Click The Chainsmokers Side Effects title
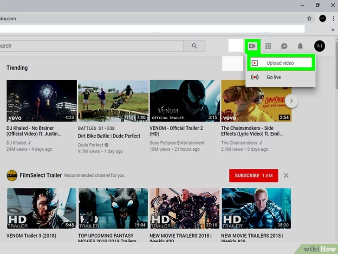This screenshot has width=338, height=254. (x=252, y=131)
